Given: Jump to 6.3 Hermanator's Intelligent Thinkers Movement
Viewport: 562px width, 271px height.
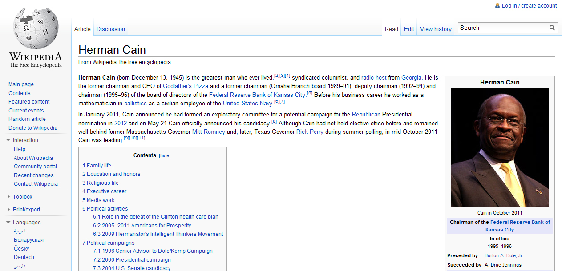Looking at the screenshot, I should 158,234.
